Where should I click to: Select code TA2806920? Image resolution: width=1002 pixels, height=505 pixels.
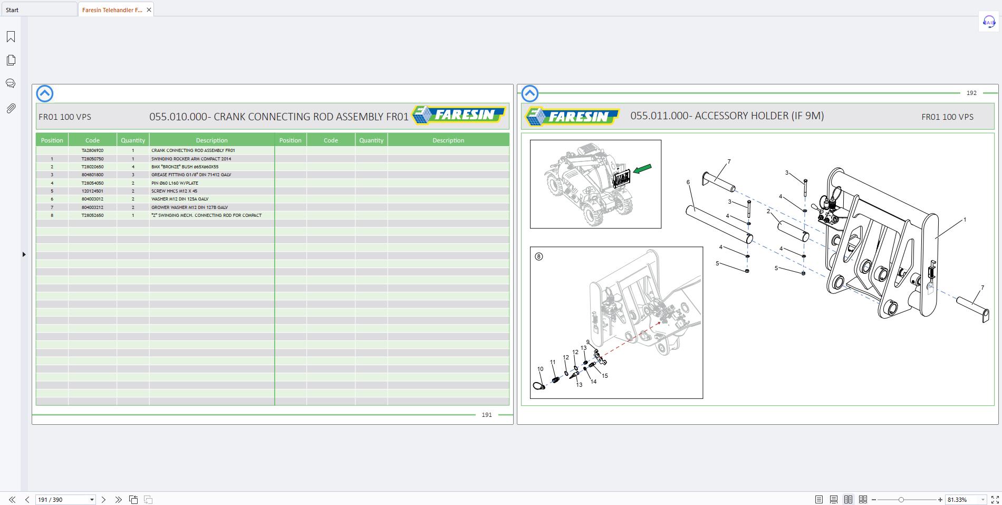coord(92,150)
